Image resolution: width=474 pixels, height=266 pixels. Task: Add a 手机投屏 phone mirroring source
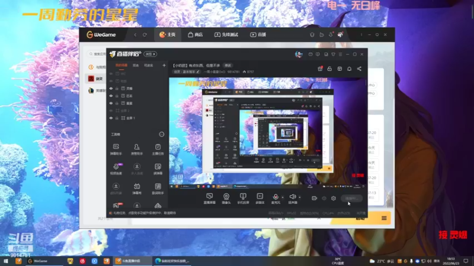[x=243, y=199]
